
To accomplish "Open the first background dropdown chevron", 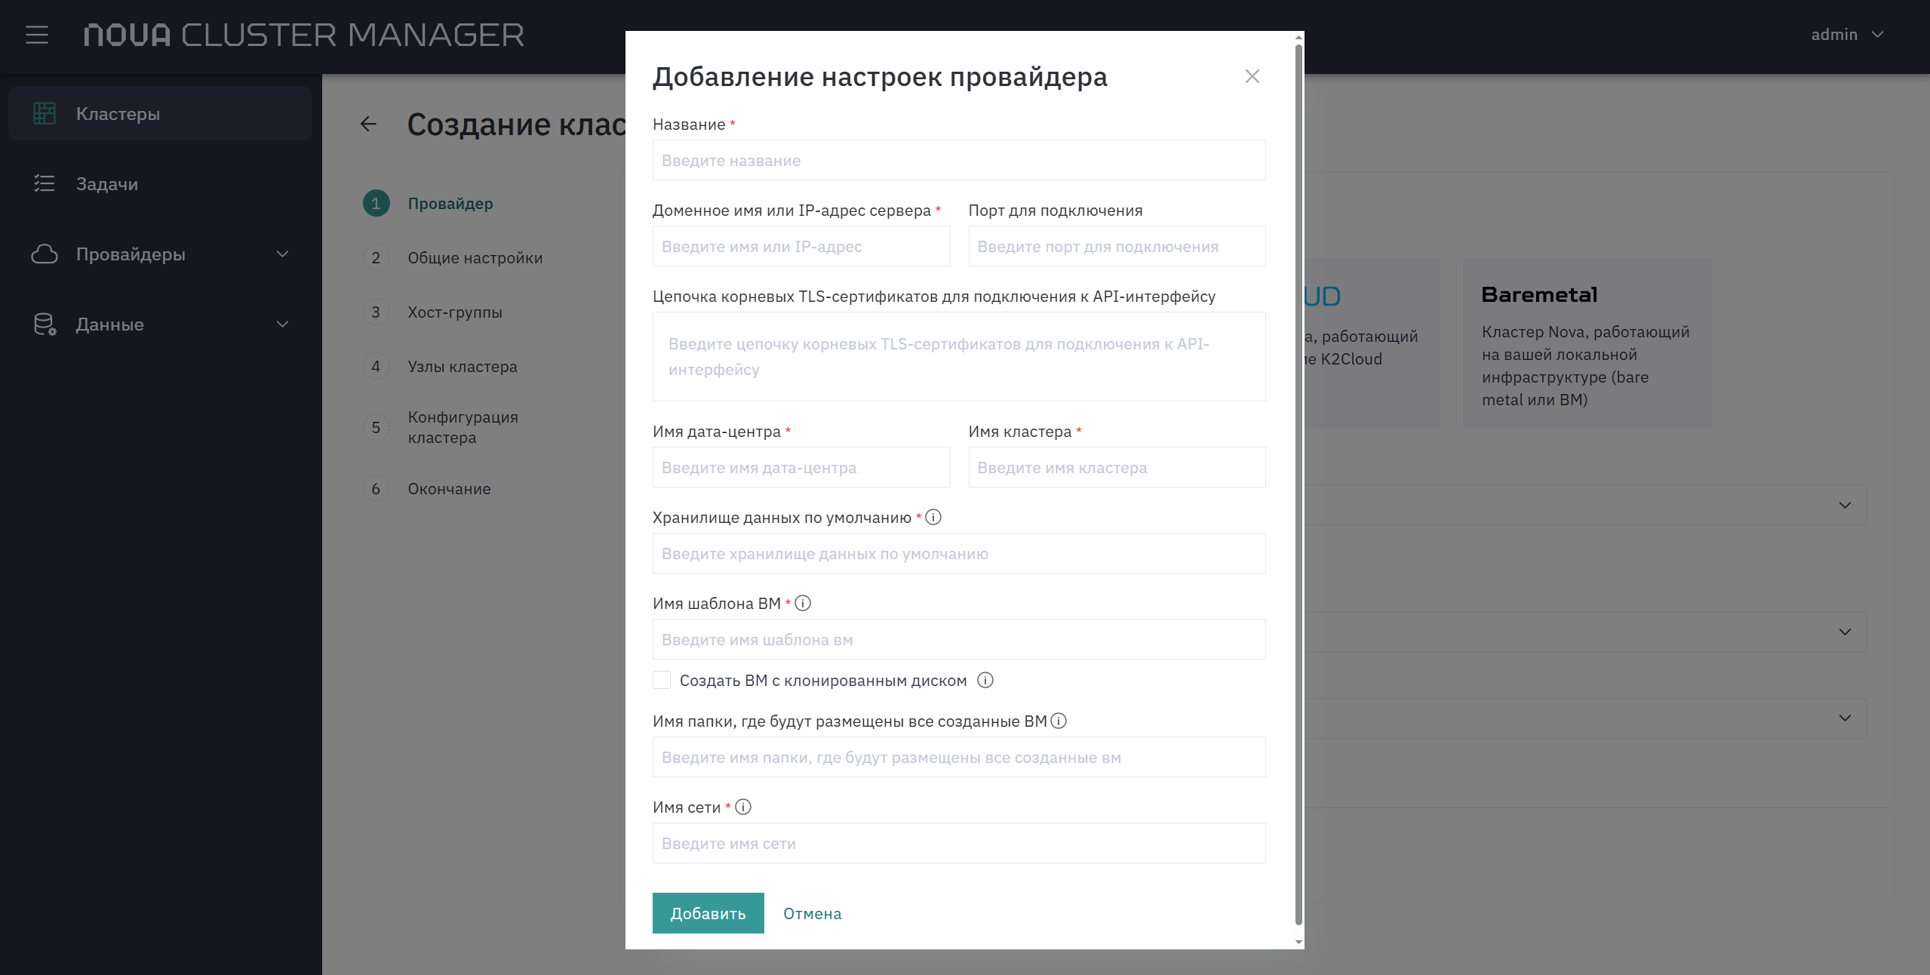I will tap(1845, 505).
